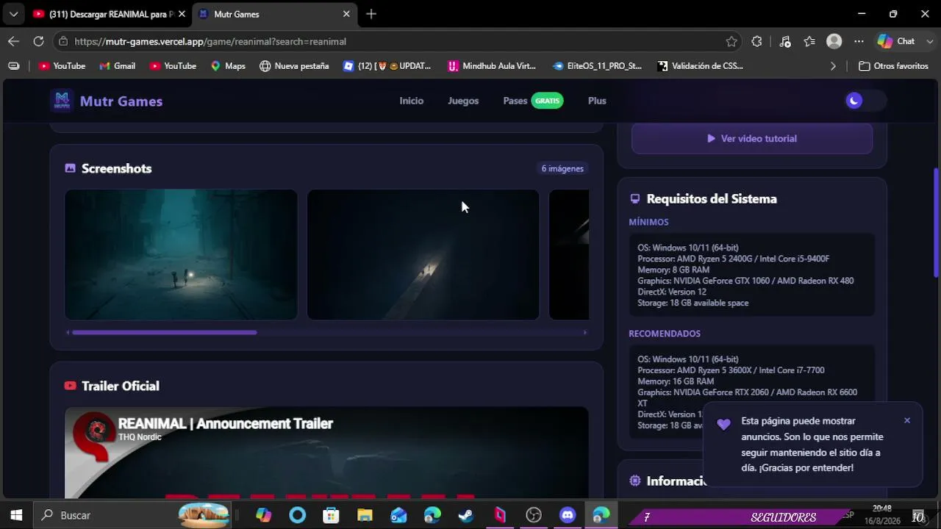
Task: Close the Descargar REANIMAL YouTube tab
Action: click(182, 14)
